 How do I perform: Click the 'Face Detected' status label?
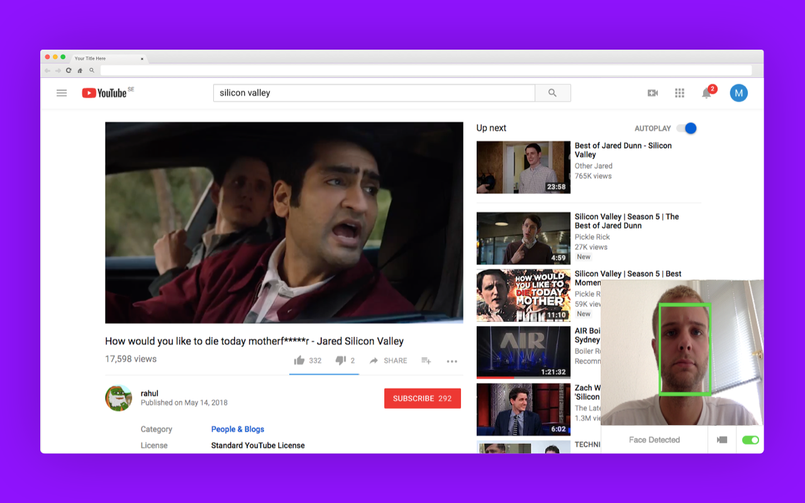(654, 440)
